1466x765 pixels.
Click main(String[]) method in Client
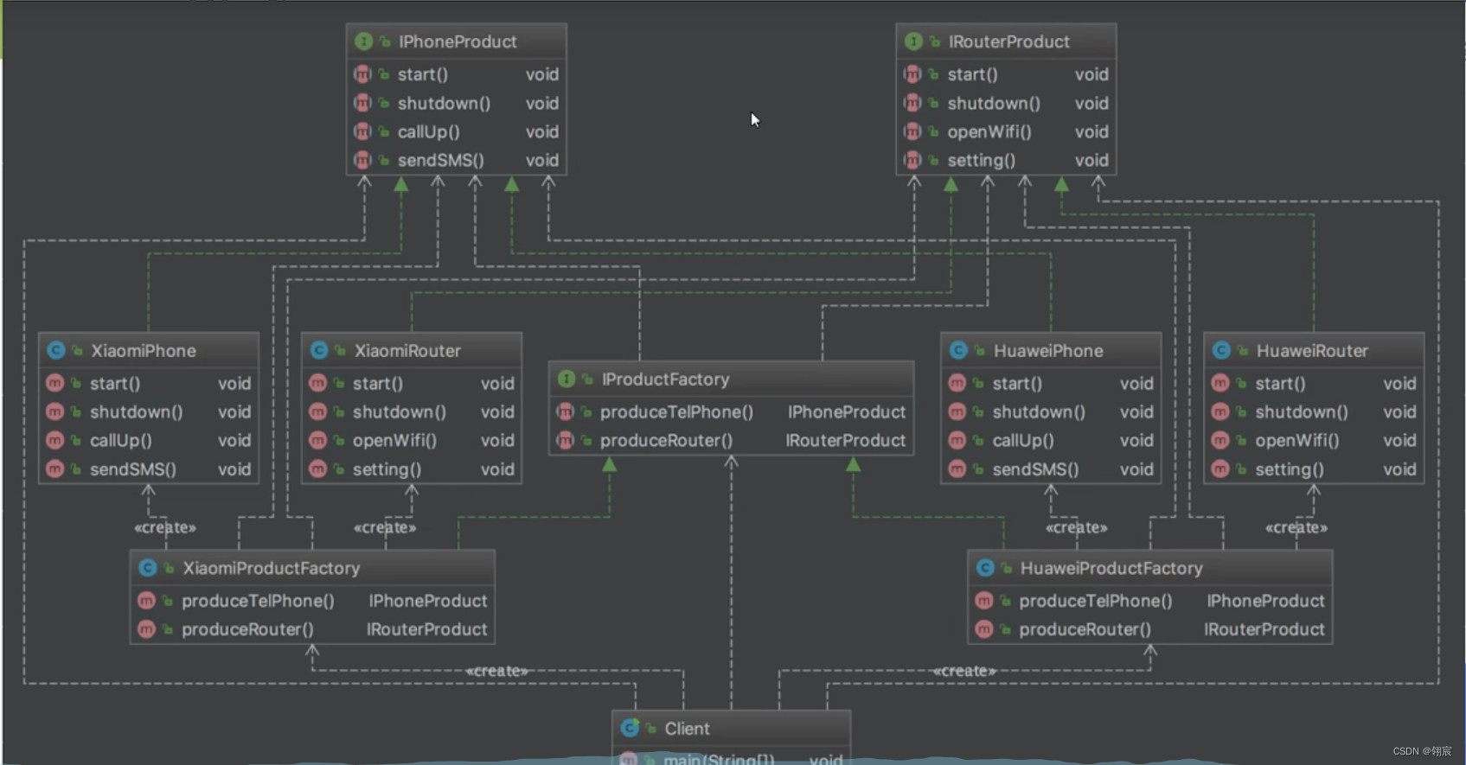[x=719, y=759]
